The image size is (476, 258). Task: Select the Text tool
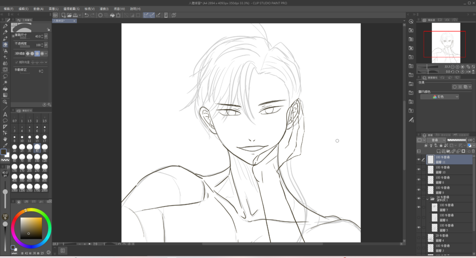point(5,114)
